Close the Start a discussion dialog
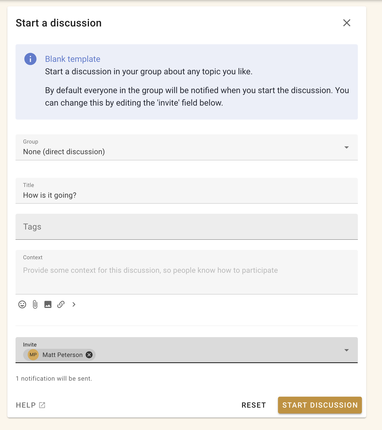 coord(347,23)
